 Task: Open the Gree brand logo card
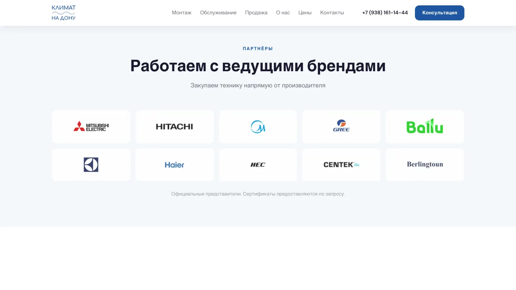coord(341,126)
